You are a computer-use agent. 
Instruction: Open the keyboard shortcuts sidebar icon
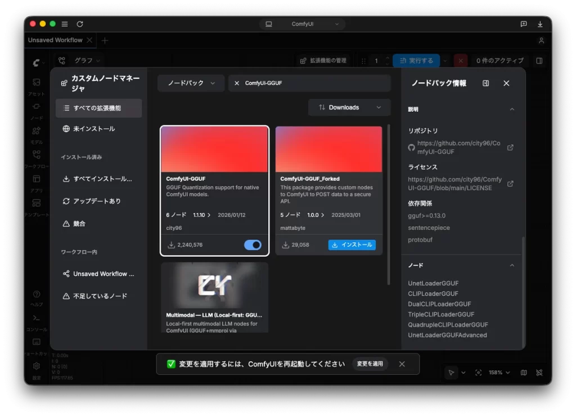pos(37,342)
